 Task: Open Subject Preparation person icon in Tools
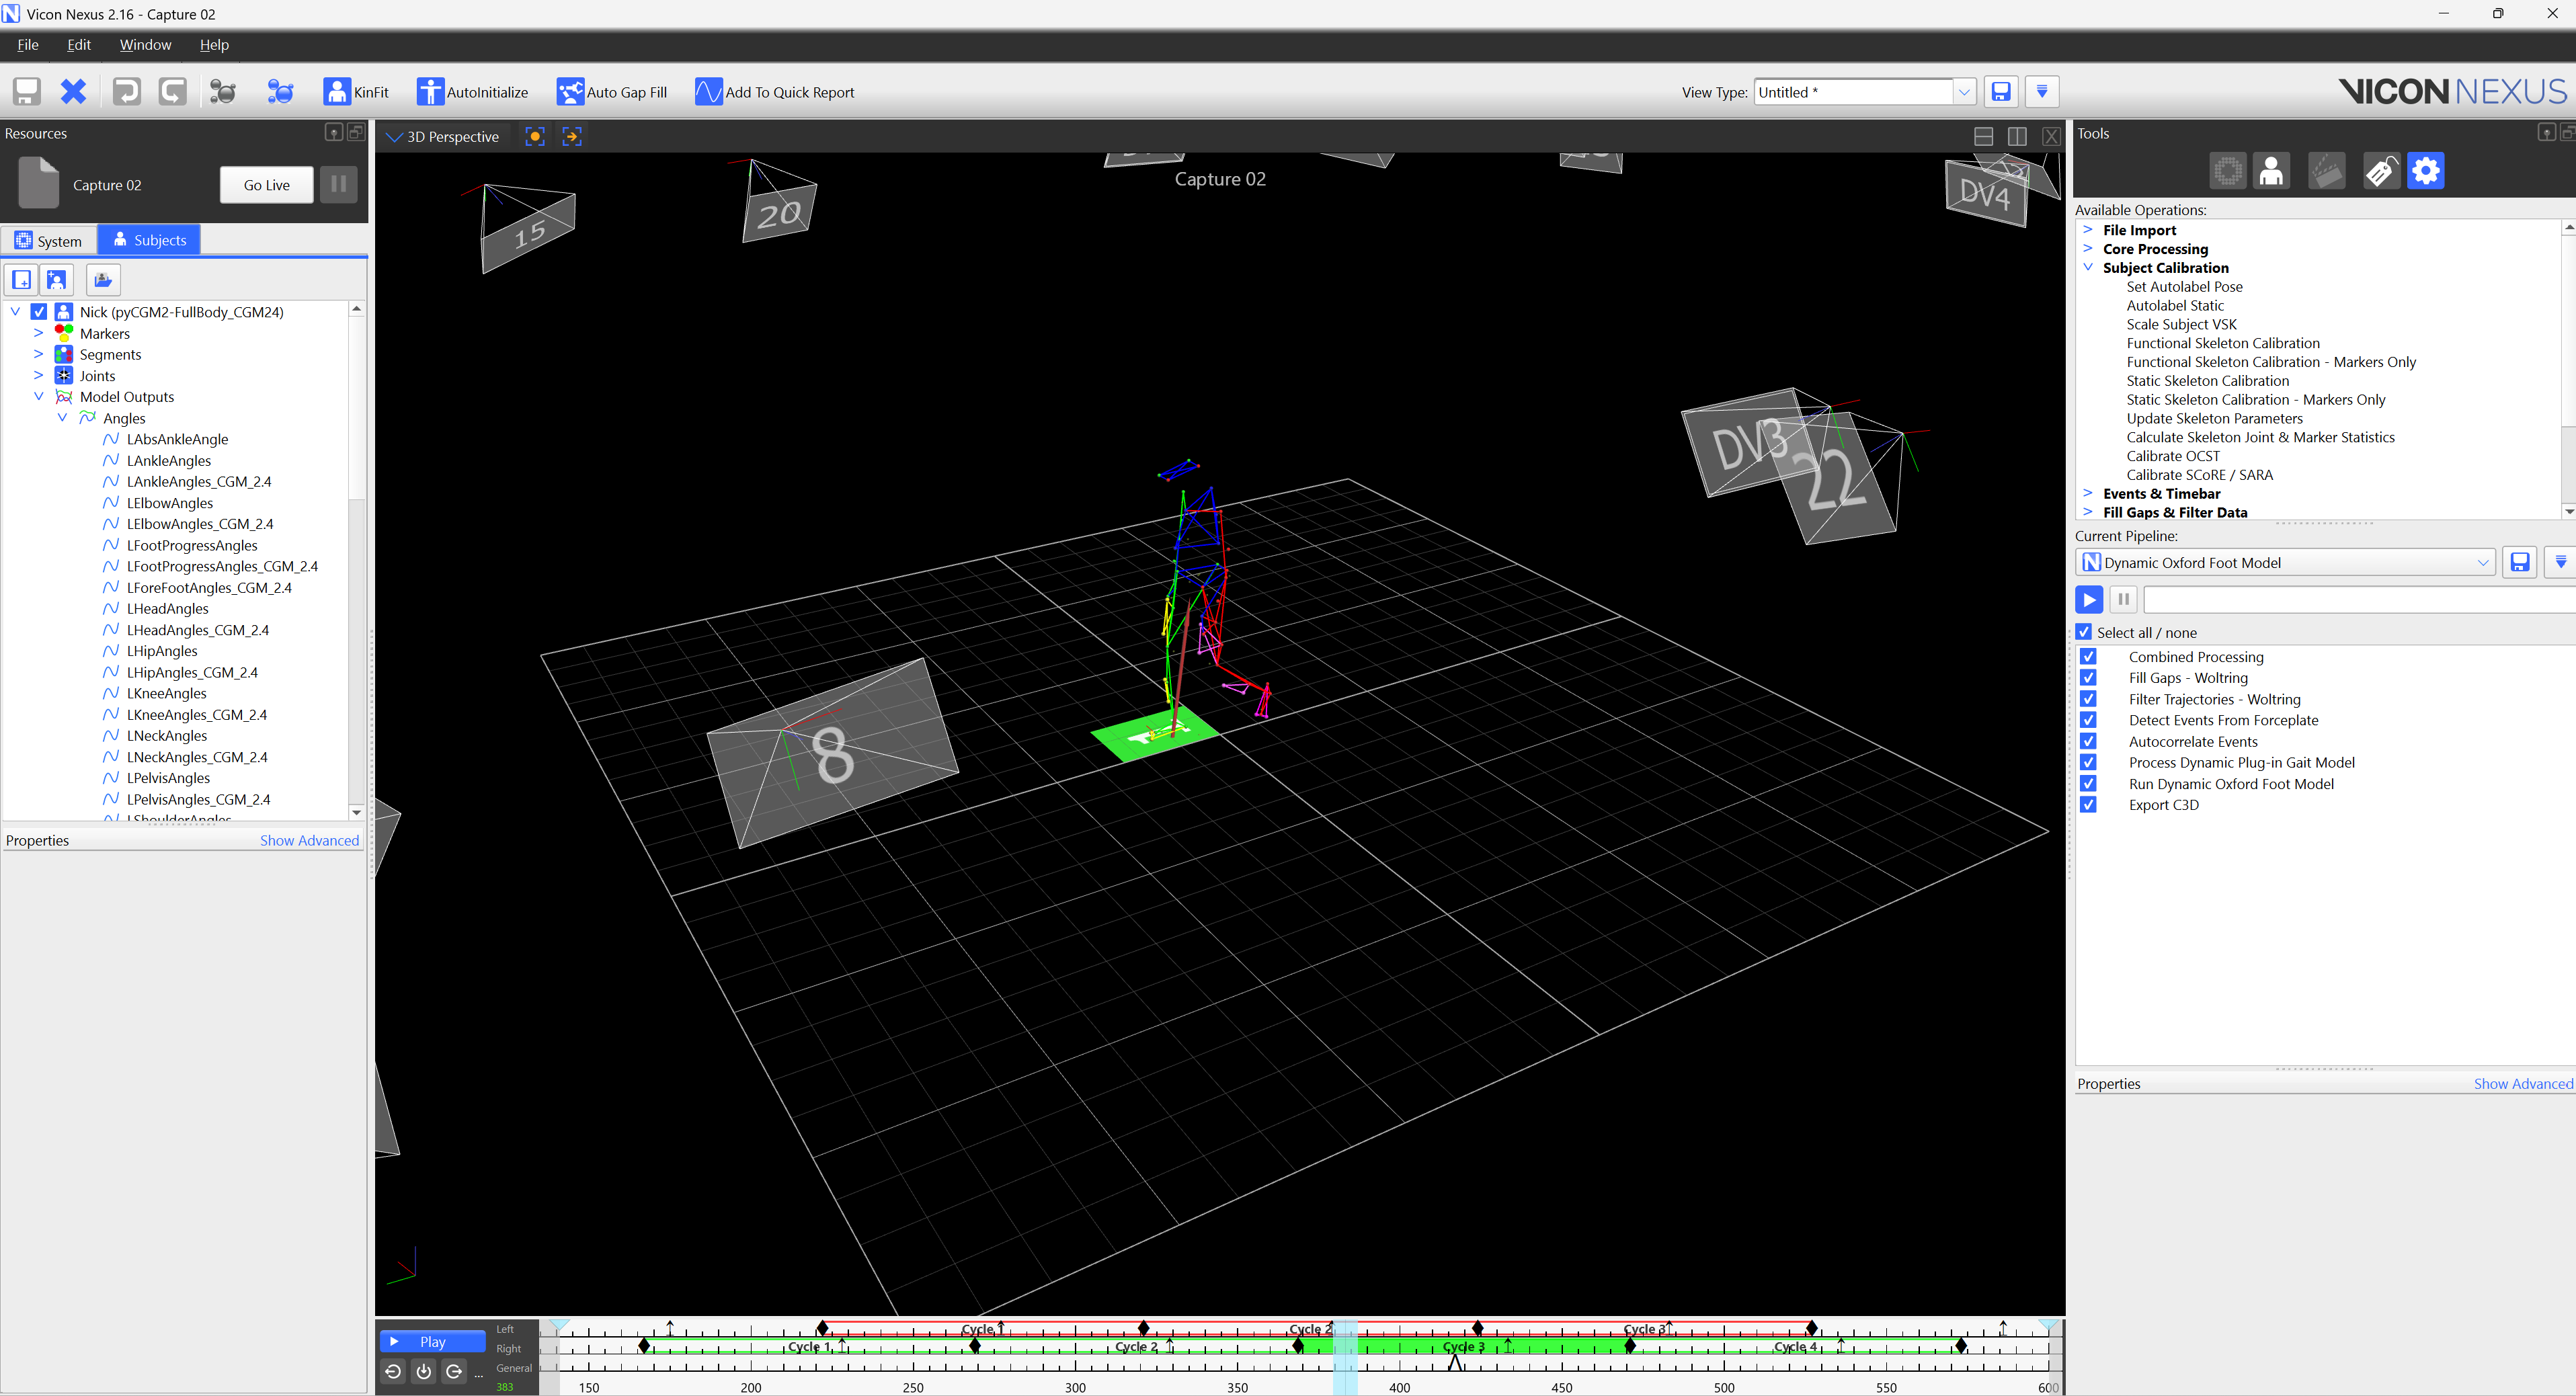pos(2271,171)
